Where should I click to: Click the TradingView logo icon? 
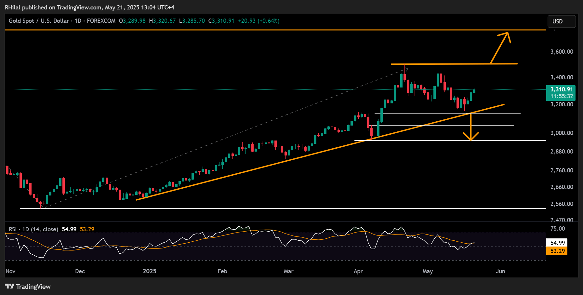pos(10,286)
